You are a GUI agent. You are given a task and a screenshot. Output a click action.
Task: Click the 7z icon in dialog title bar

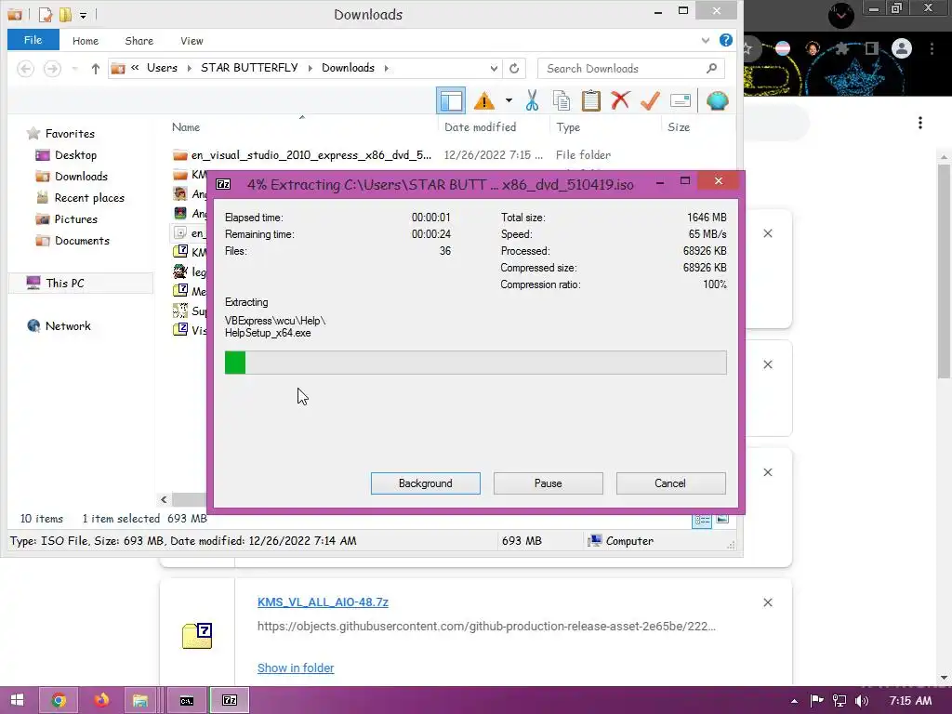223,184
